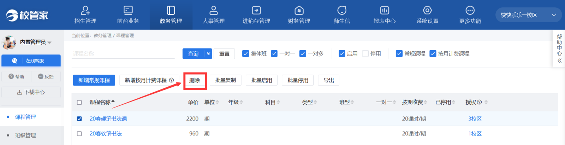
Task: Open the 20春硬笔书法课 course link
Action: coord(108,119)
